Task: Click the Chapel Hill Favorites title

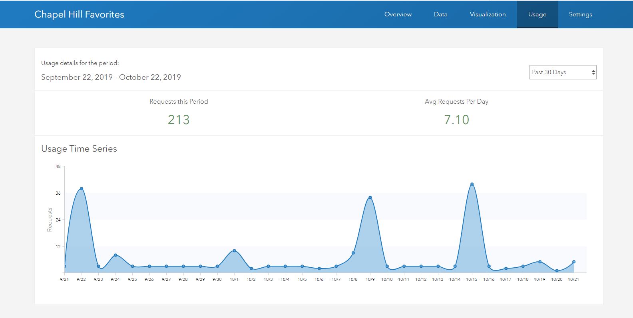Action: 79,14
